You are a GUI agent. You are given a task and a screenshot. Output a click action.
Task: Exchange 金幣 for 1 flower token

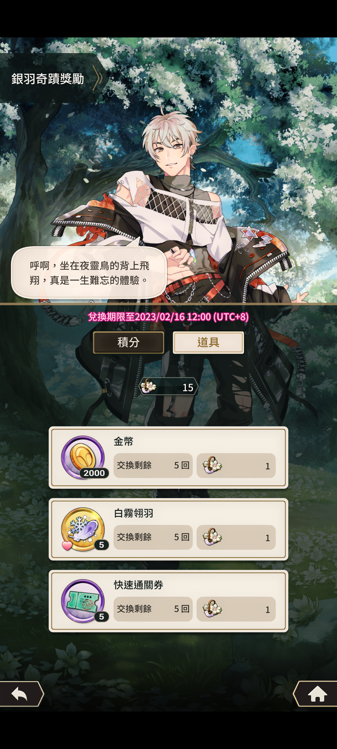[x=236, y=465]
